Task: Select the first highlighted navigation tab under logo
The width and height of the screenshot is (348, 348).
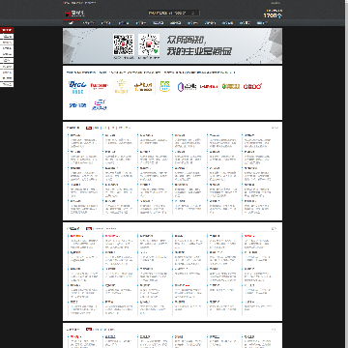Action: pyautogui.click(x=72, y=23)
